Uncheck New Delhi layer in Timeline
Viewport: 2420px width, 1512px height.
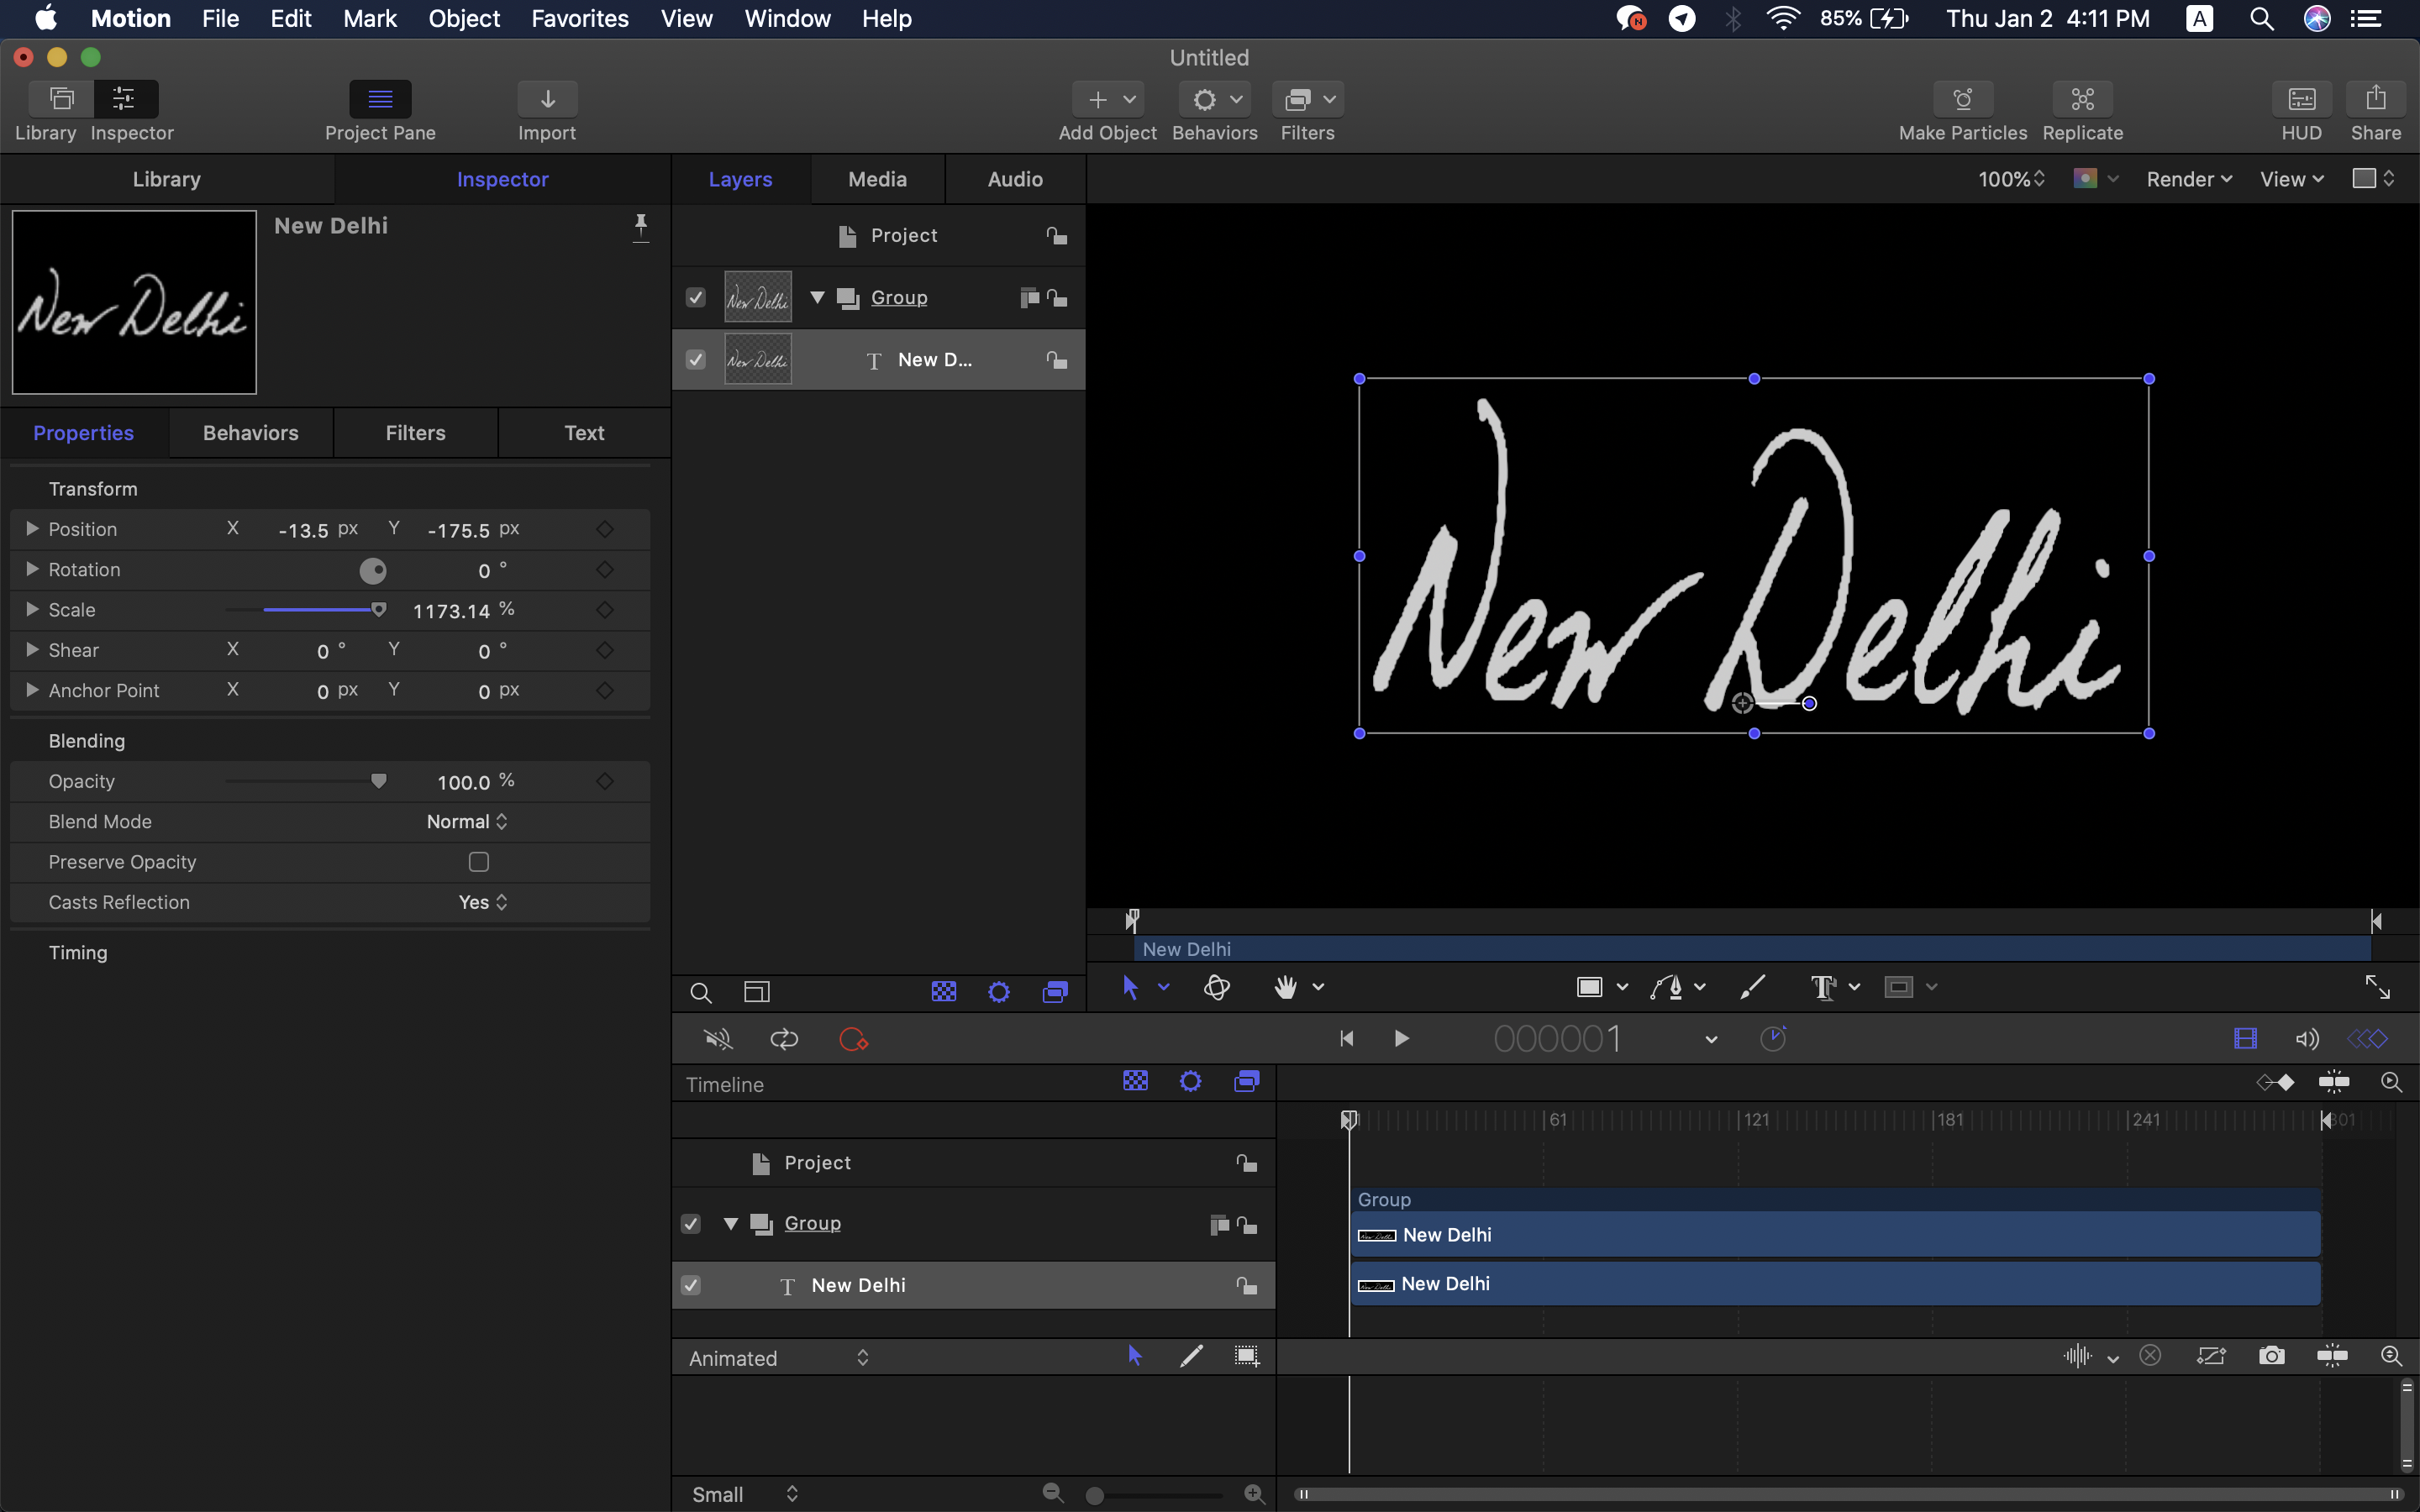pyautogui.click(x=691, y=1285)
